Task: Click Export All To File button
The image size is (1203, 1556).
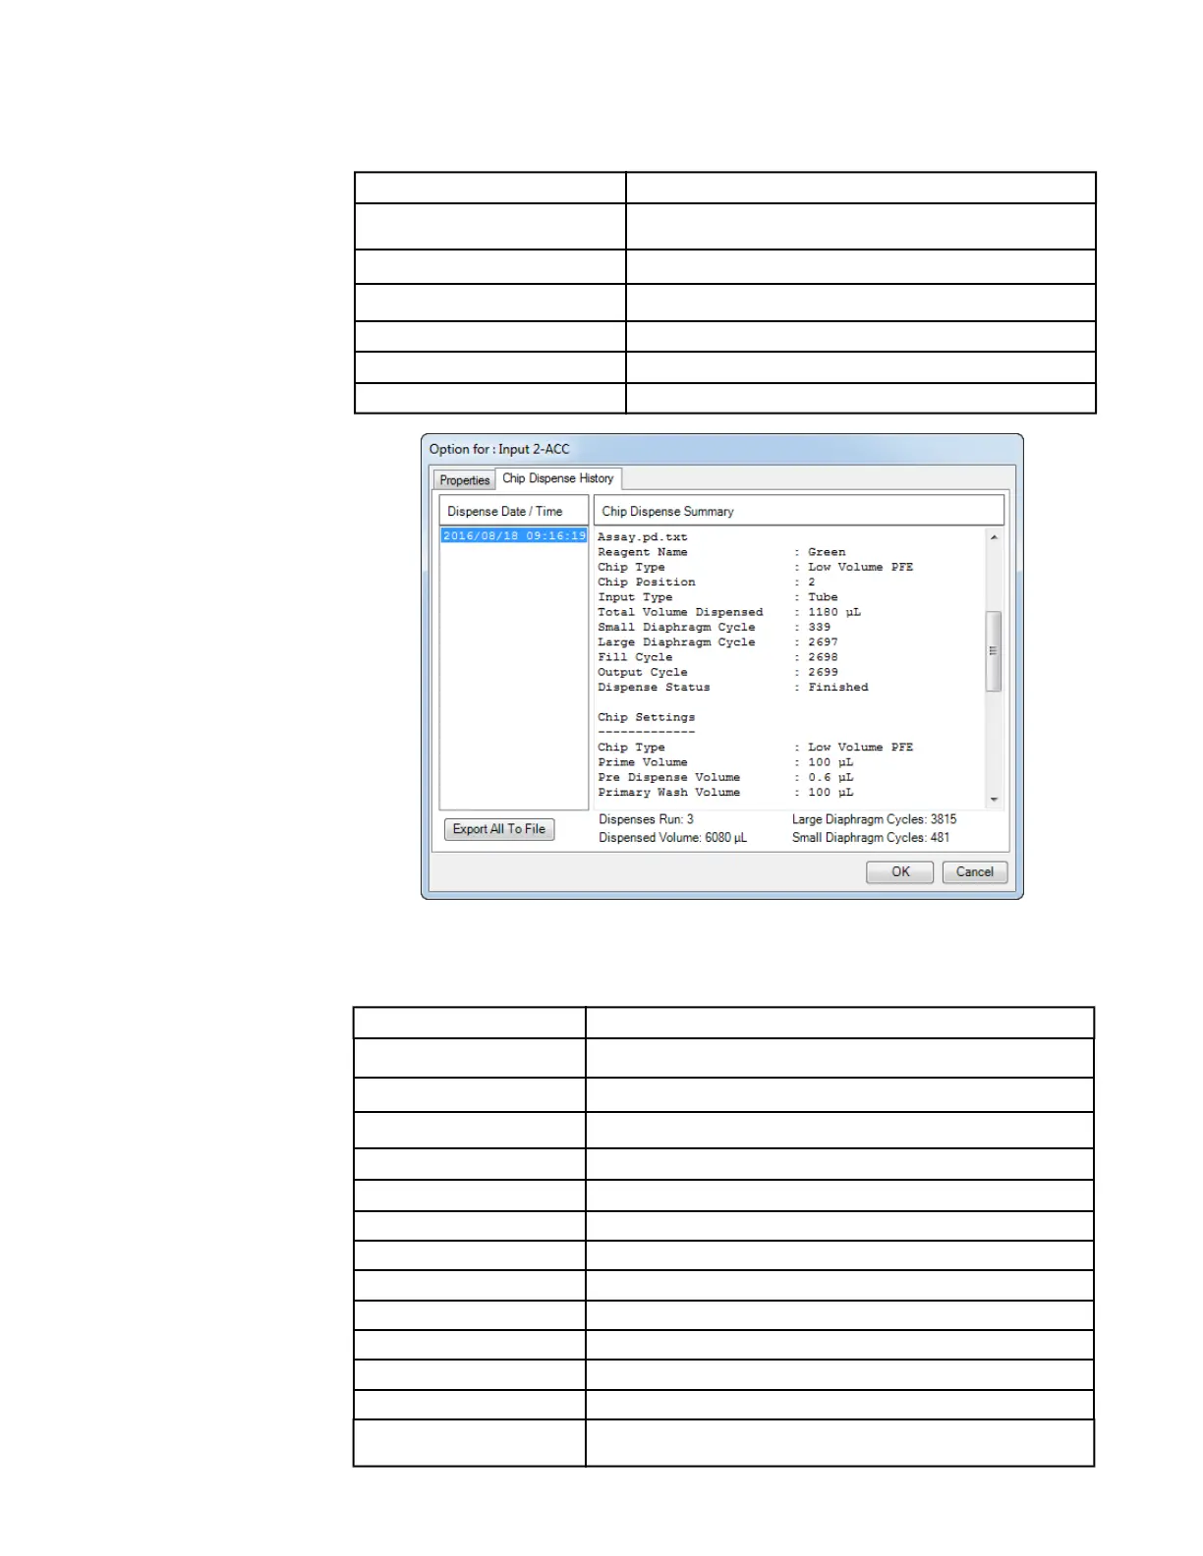Action: pos(499,829)
